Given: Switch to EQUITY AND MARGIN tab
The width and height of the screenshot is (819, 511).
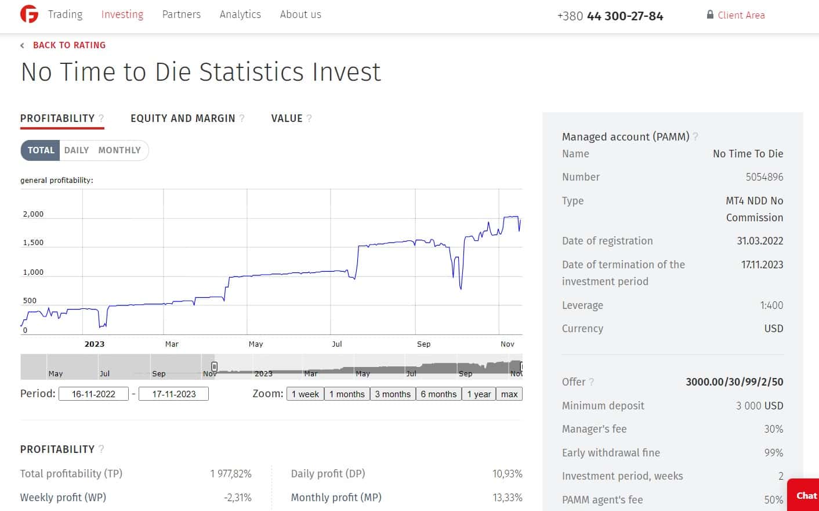Looking at the screenshot, I should coord(183,118).
